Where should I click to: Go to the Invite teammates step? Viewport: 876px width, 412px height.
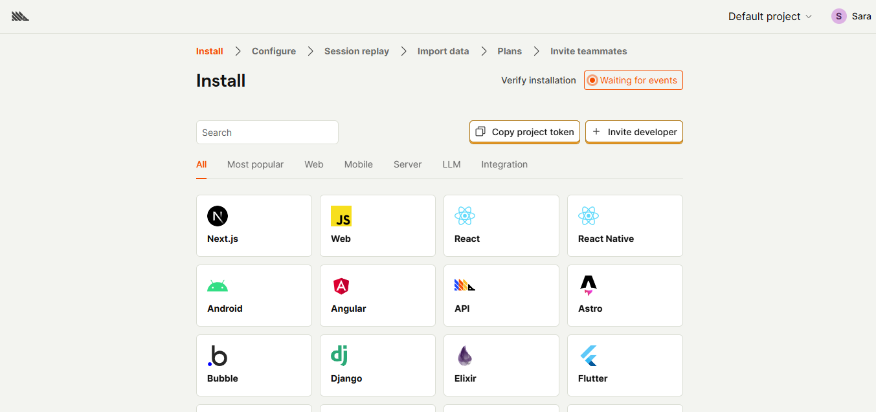[x=589, y=51]
